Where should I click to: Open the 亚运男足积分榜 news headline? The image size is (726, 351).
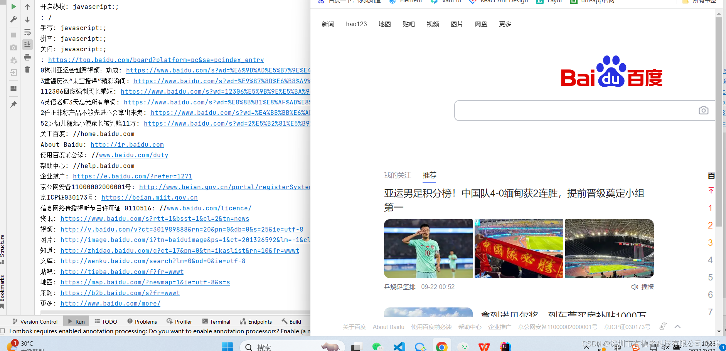[x=514, y=200]
